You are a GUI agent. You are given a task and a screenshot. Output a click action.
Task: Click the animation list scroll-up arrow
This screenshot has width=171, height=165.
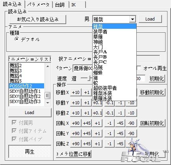[x=48, y=66]
